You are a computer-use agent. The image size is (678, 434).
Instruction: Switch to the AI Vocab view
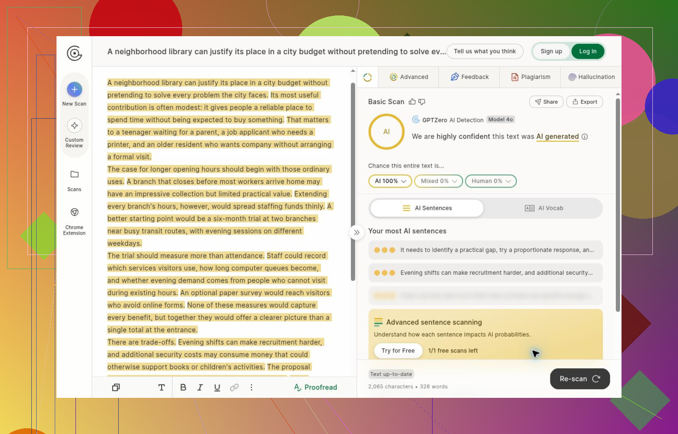(544, 208)
